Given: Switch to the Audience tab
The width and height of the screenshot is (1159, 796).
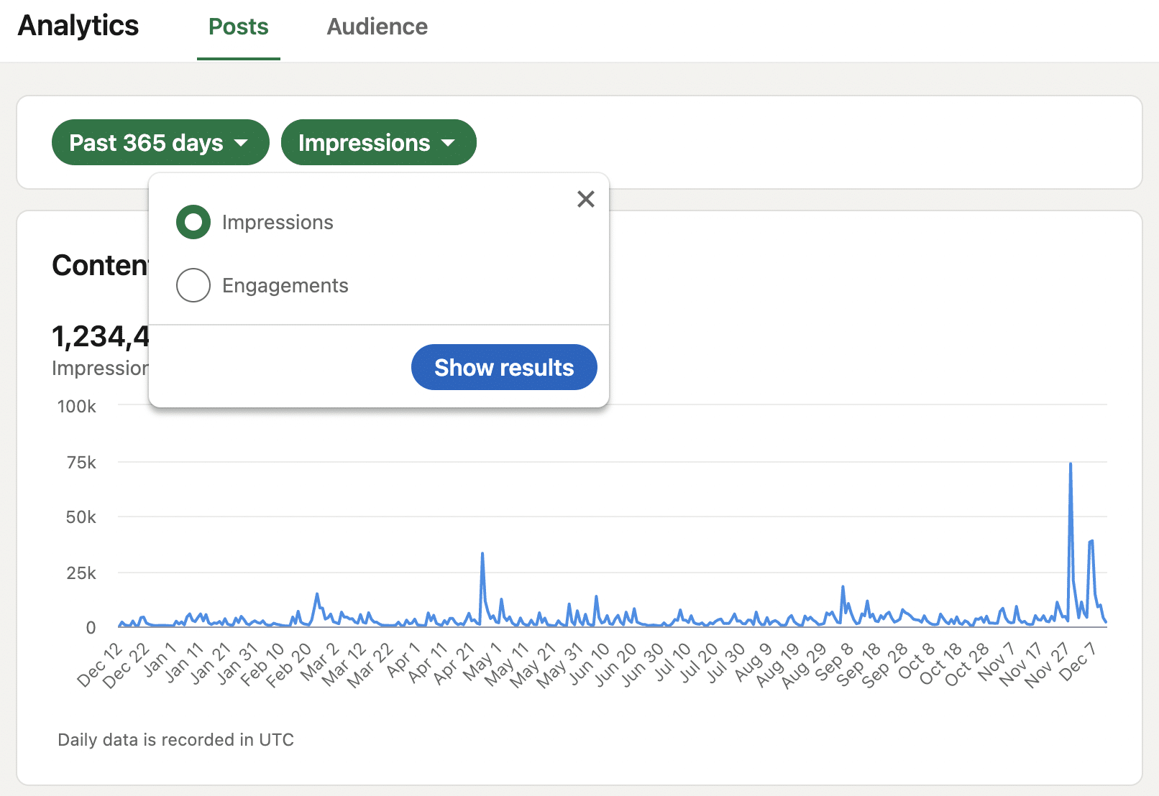Looking at the screenshot, I should point(377,27).
